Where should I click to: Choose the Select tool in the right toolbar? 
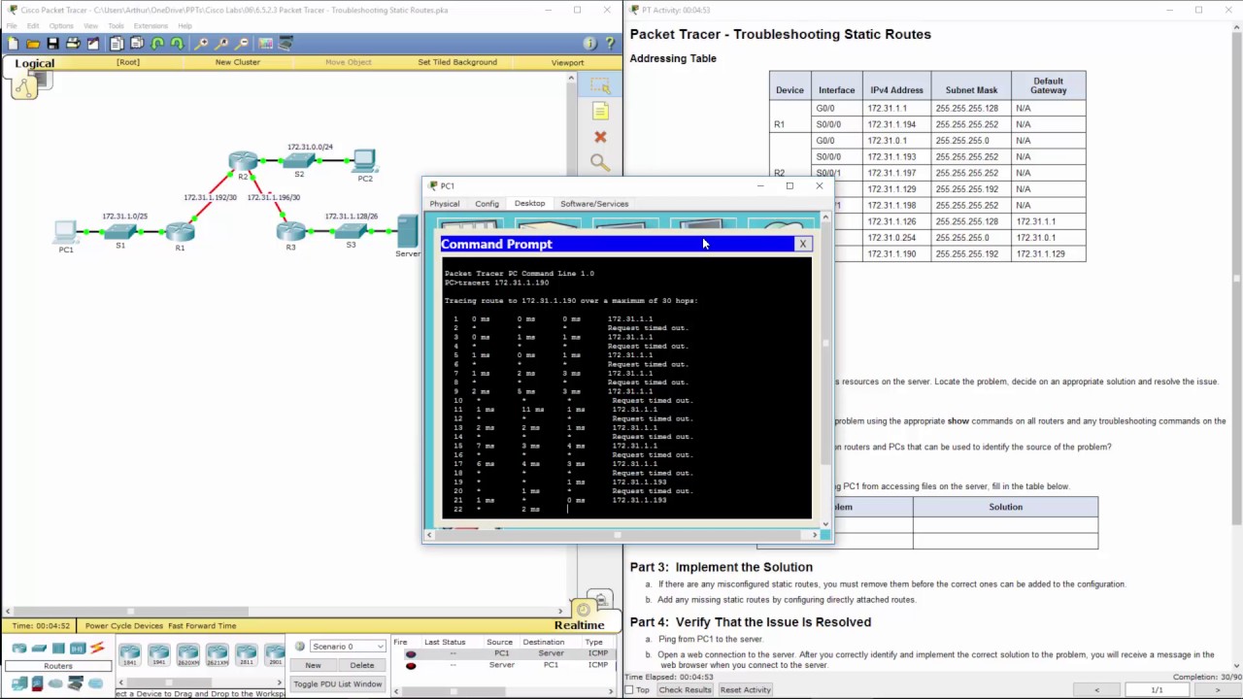(x=600, y=85)
